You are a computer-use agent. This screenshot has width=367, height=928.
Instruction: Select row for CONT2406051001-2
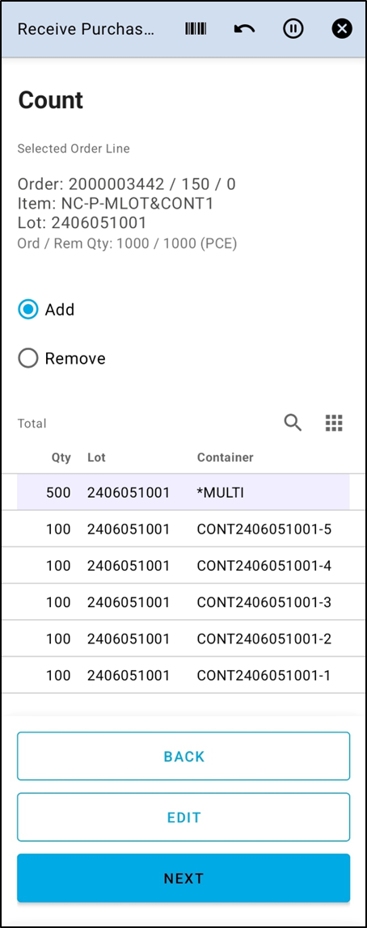(183, 639)
